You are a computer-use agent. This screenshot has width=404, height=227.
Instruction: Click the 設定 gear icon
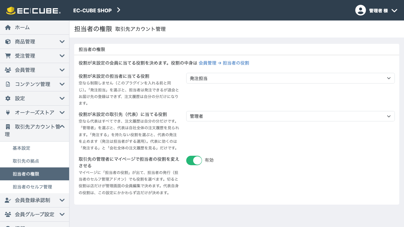tap(8, 98)
